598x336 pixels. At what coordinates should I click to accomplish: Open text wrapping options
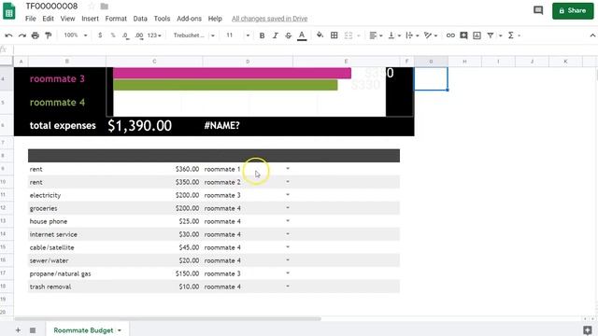[412, 35]
